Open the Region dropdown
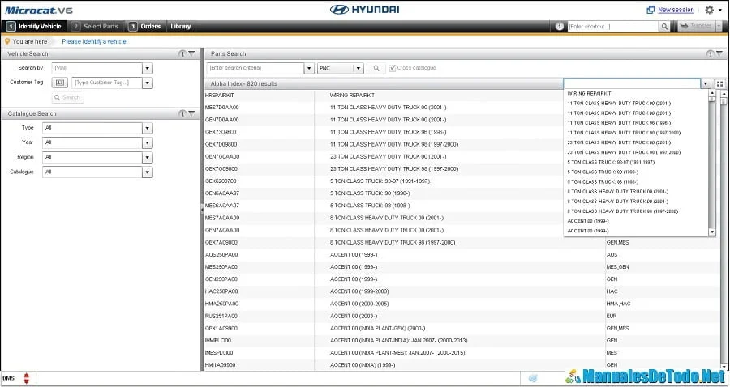This screenshot has height=387, width=730. 147,158
